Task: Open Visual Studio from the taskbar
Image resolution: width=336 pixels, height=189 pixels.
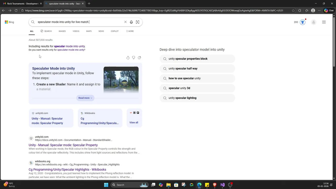Action: point(222,185)
